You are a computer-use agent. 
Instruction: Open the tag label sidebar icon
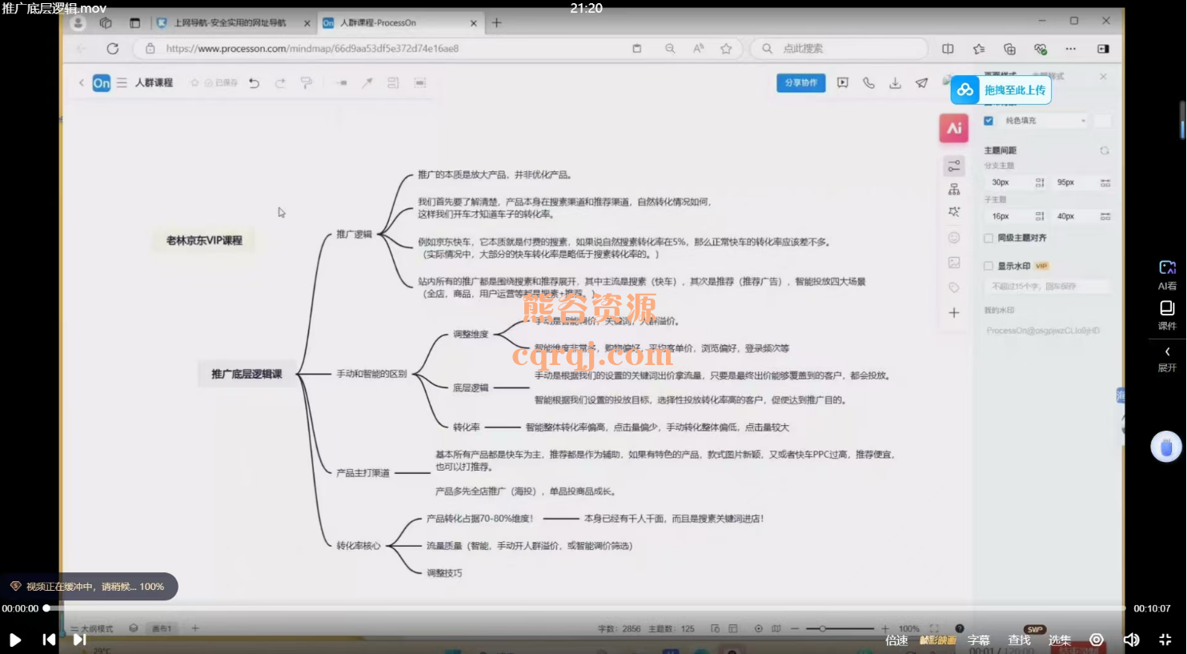pyautogui.click(x=954, y=287)
